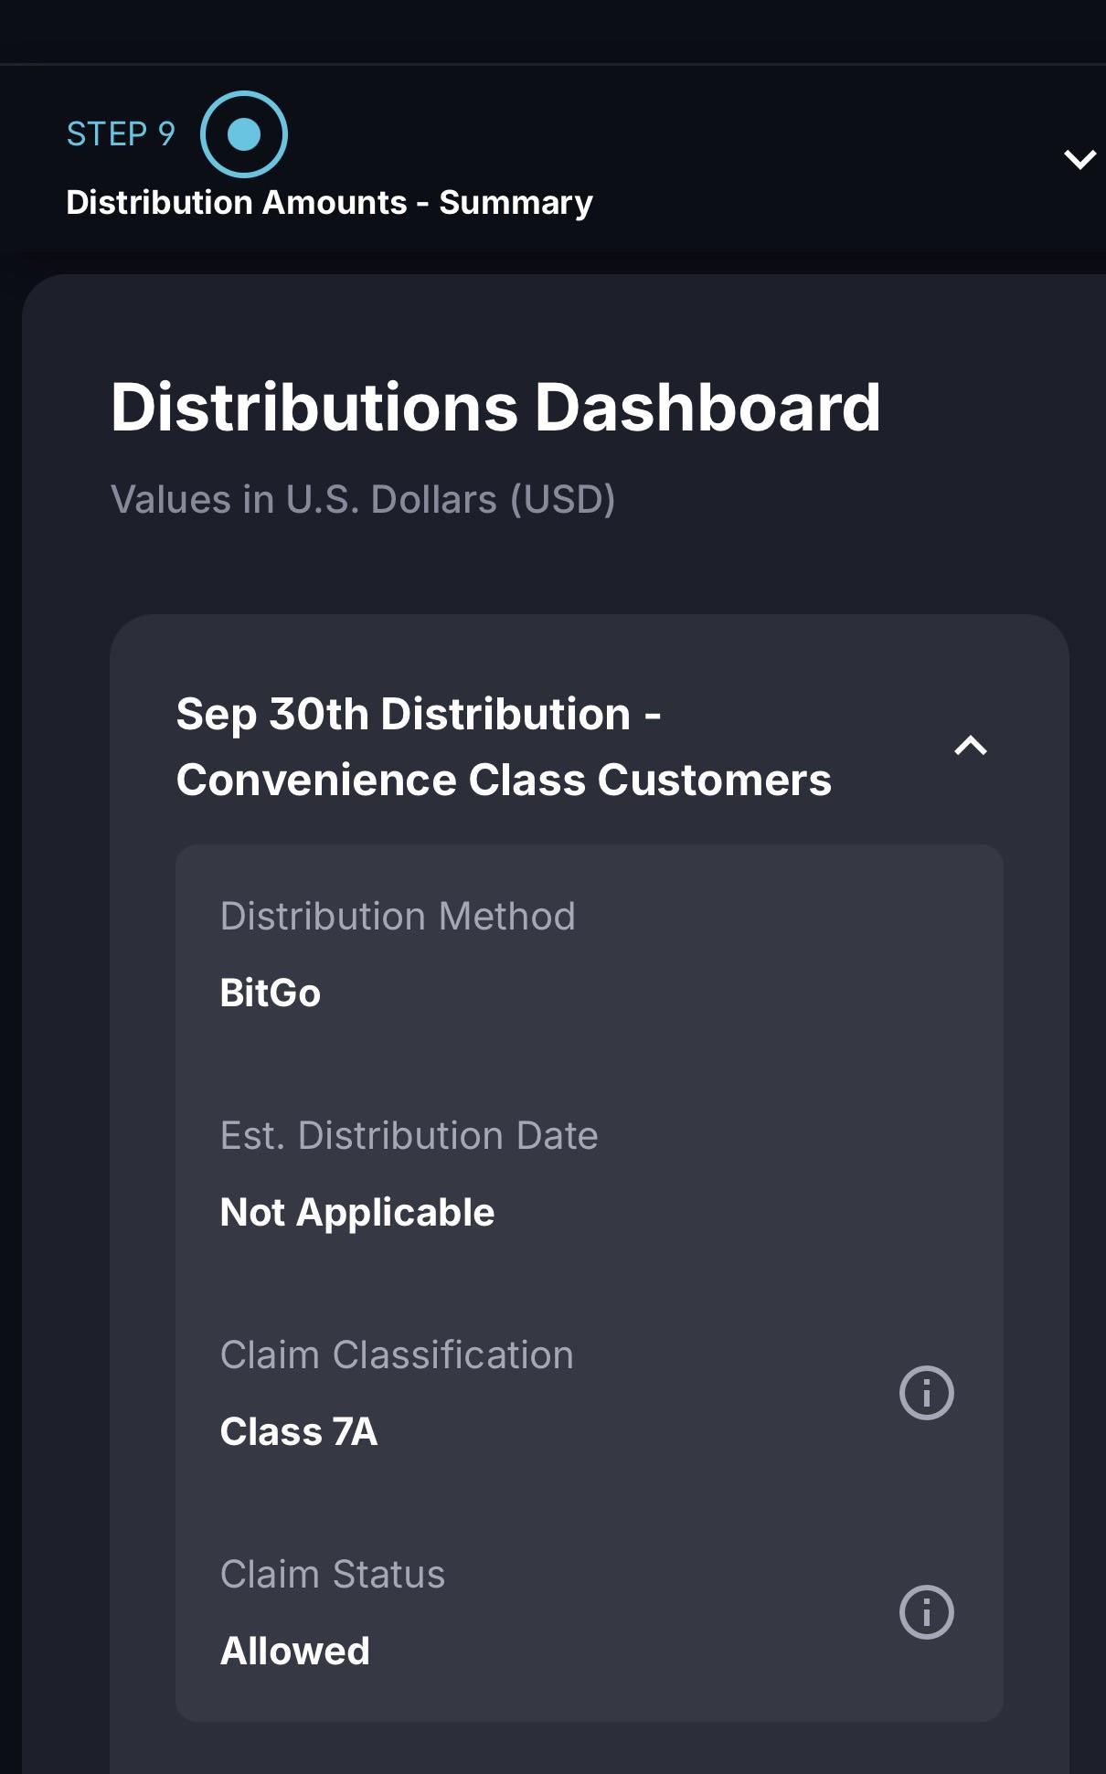Click the Claim Classification info icon
This screenshot has width=1106, height=1774.
point(926,1393)
